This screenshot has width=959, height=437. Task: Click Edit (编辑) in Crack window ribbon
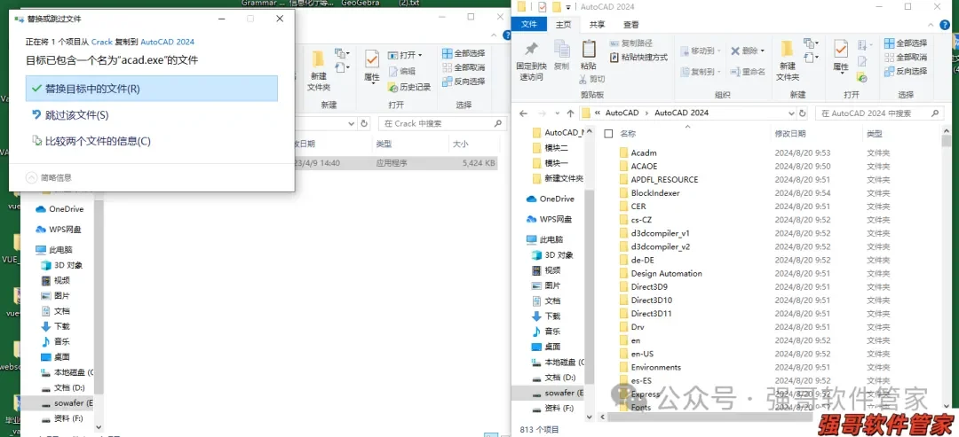coord(402,72)
